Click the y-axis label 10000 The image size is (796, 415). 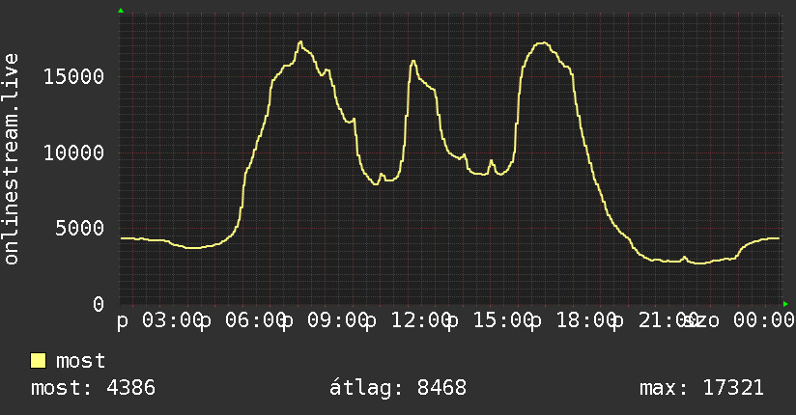point(73,152)
